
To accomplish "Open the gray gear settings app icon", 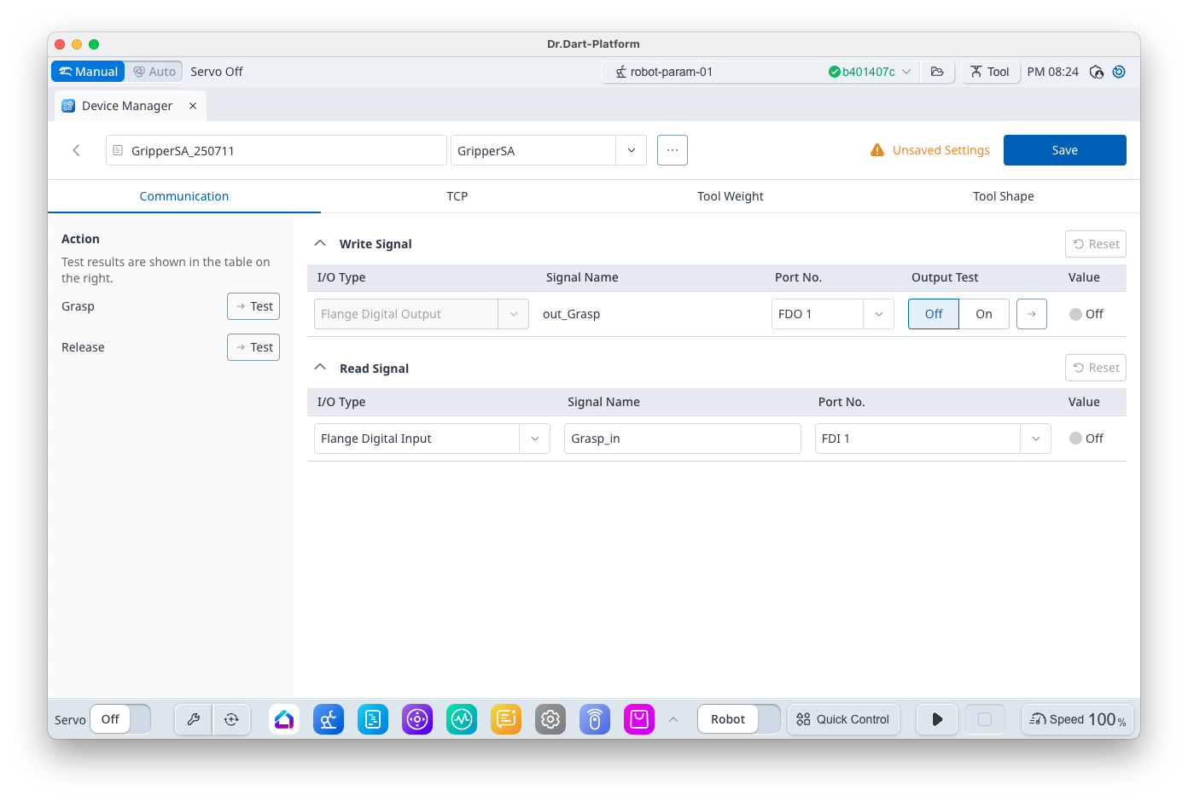I will pos(550,719).
